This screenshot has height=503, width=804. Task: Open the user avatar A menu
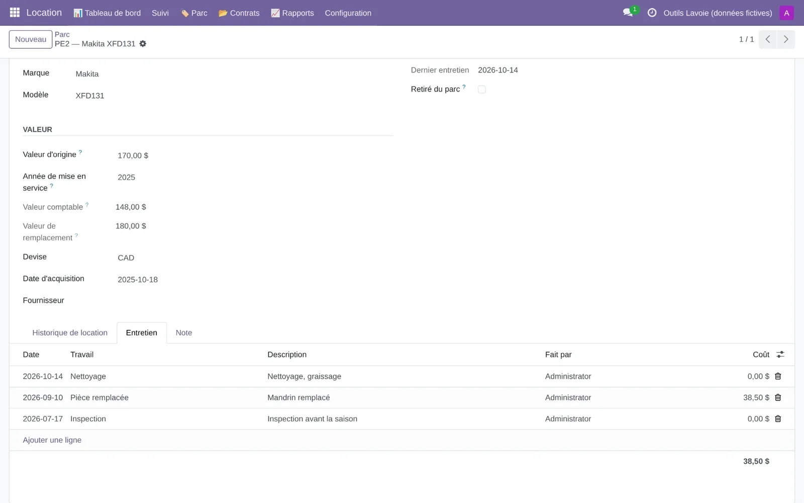[786, 13]
